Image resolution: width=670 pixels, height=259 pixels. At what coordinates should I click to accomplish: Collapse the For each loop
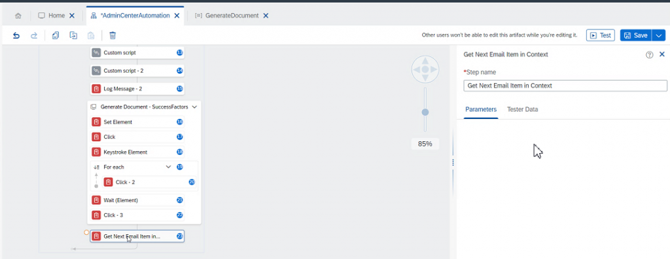tap(168, 167)
